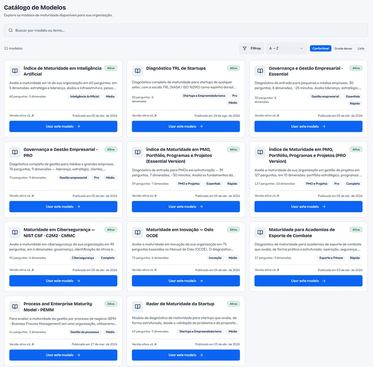This screenshot has width=373, height=367.
Task: Click book icon on Diagnóstico TRL de Startups card
Action: click(137, 71)
